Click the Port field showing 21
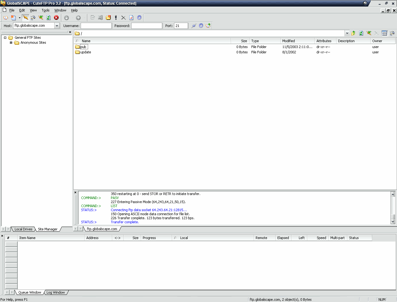 point(181,26)
